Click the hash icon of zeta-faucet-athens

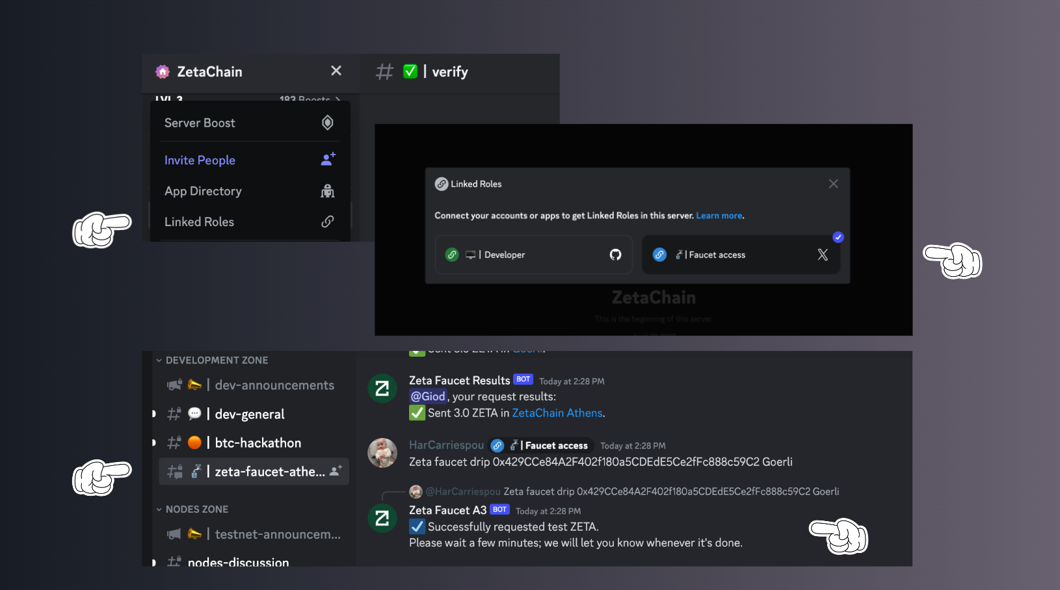pyautogui.click(x=175, y=472)
